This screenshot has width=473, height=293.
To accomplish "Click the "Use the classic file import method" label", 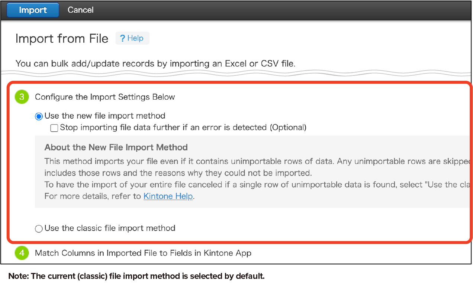I will (110, 228).
